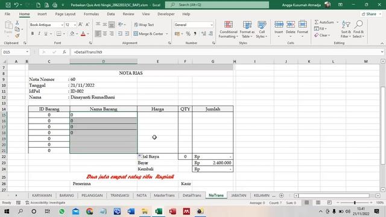Set middle vertical alignment
Image resolution: width=386 pixels, height=217 pixels.
pos(104,25)
